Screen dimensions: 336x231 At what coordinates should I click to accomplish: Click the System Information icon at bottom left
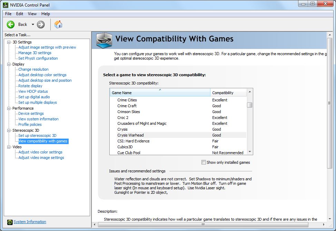coord(10,222)
